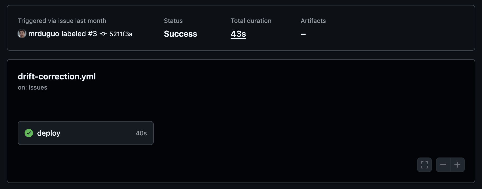Click the Status label heading
This screenshot has height=189, width=482.
[x=173, y=21]
